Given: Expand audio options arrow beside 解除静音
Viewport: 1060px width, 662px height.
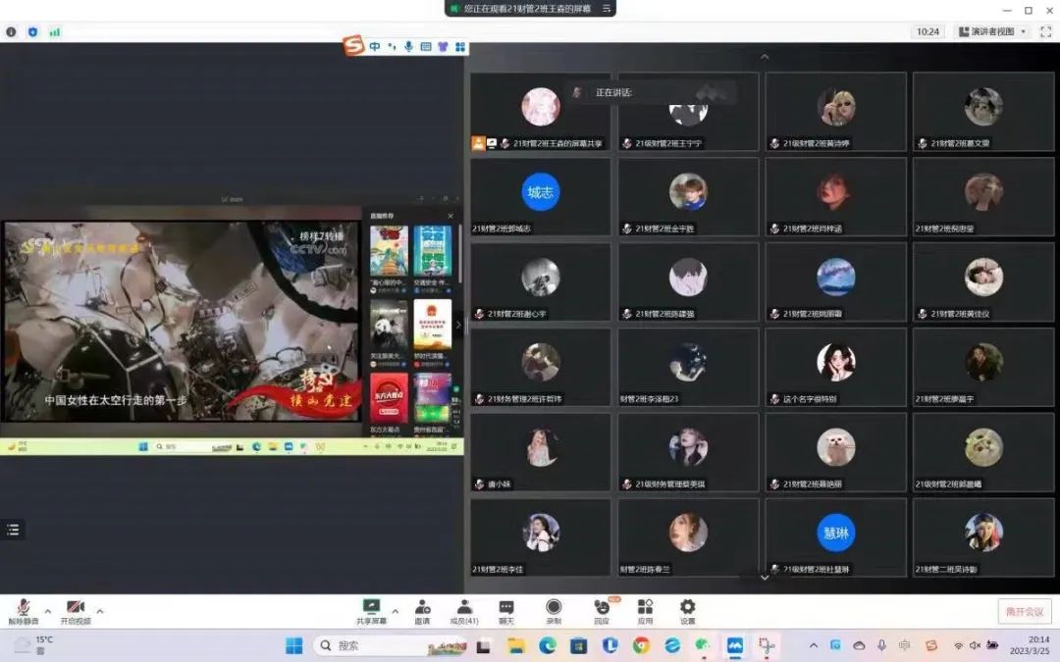Looking at the screenshot, I should coord(47,611).
